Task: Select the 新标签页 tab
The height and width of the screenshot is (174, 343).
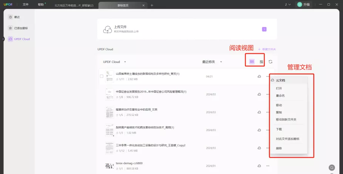Action: 123,6
